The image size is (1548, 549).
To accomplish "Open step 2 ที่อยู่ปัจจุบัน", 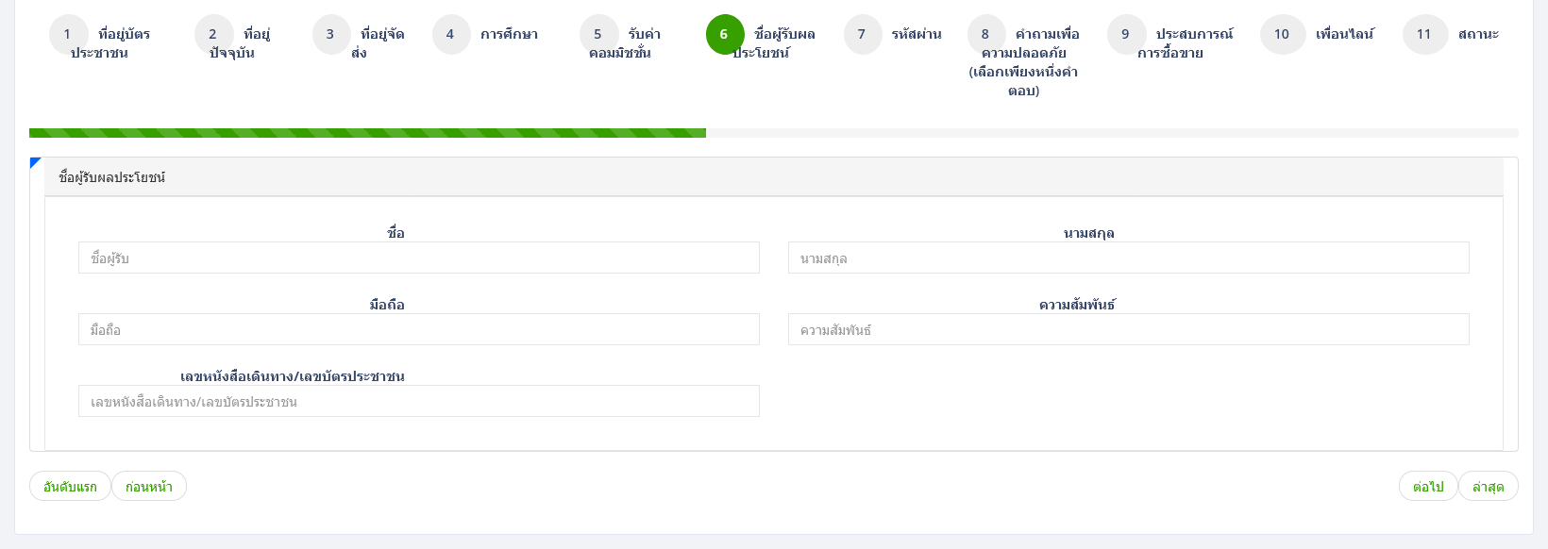I will tap(213, 35).
